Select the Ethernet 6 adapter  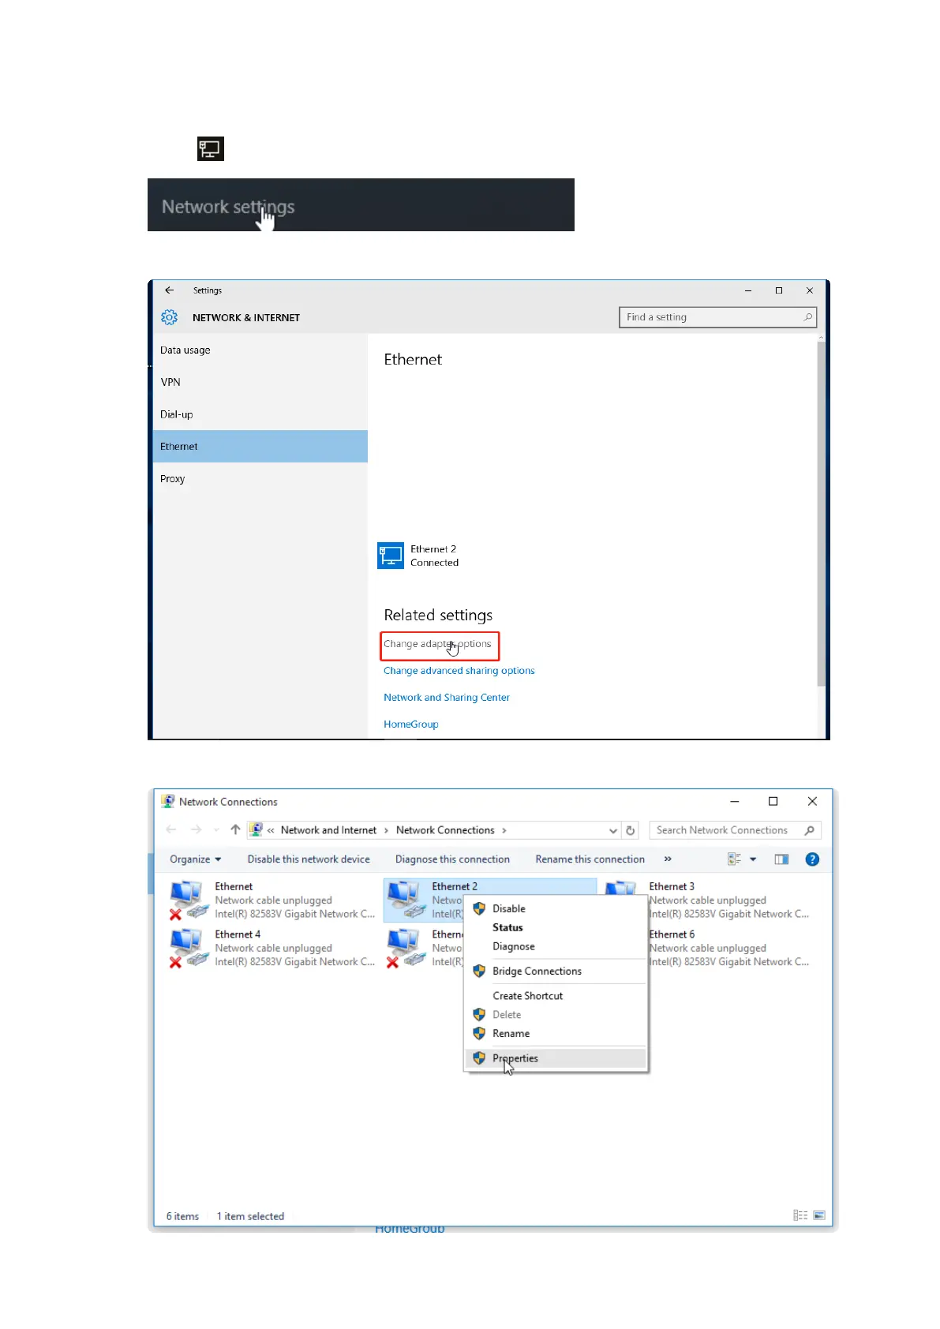728,948
